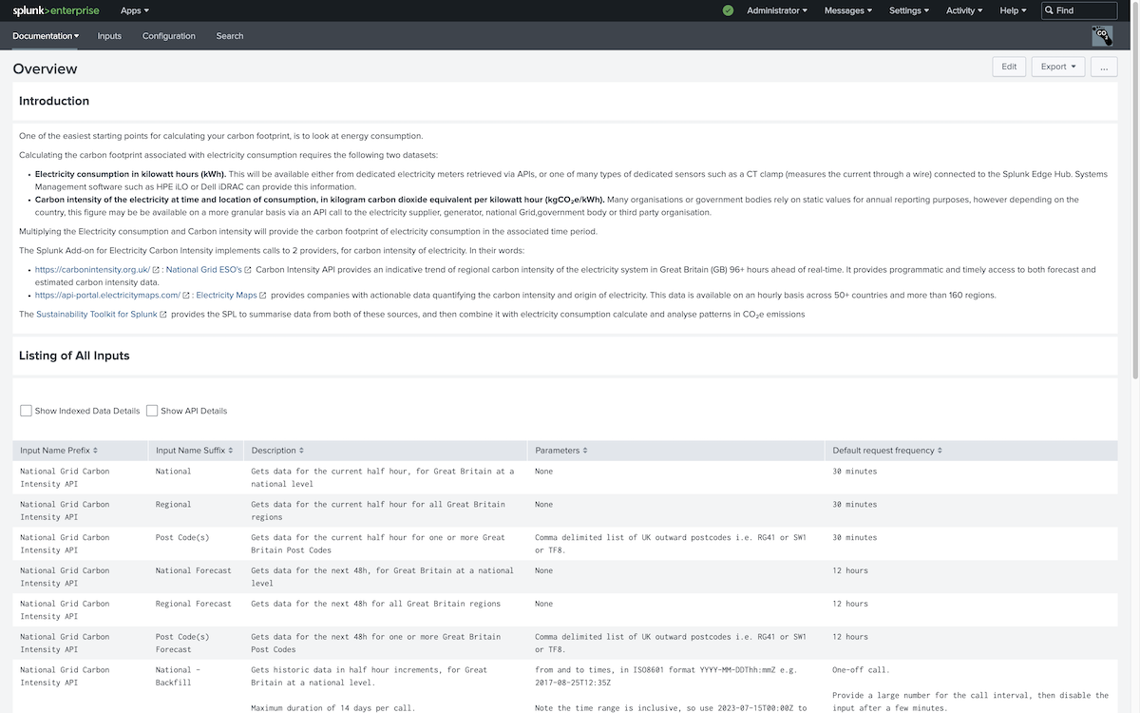Click the Introduction panel heading

pyautogui.click(x=54, y=101)
